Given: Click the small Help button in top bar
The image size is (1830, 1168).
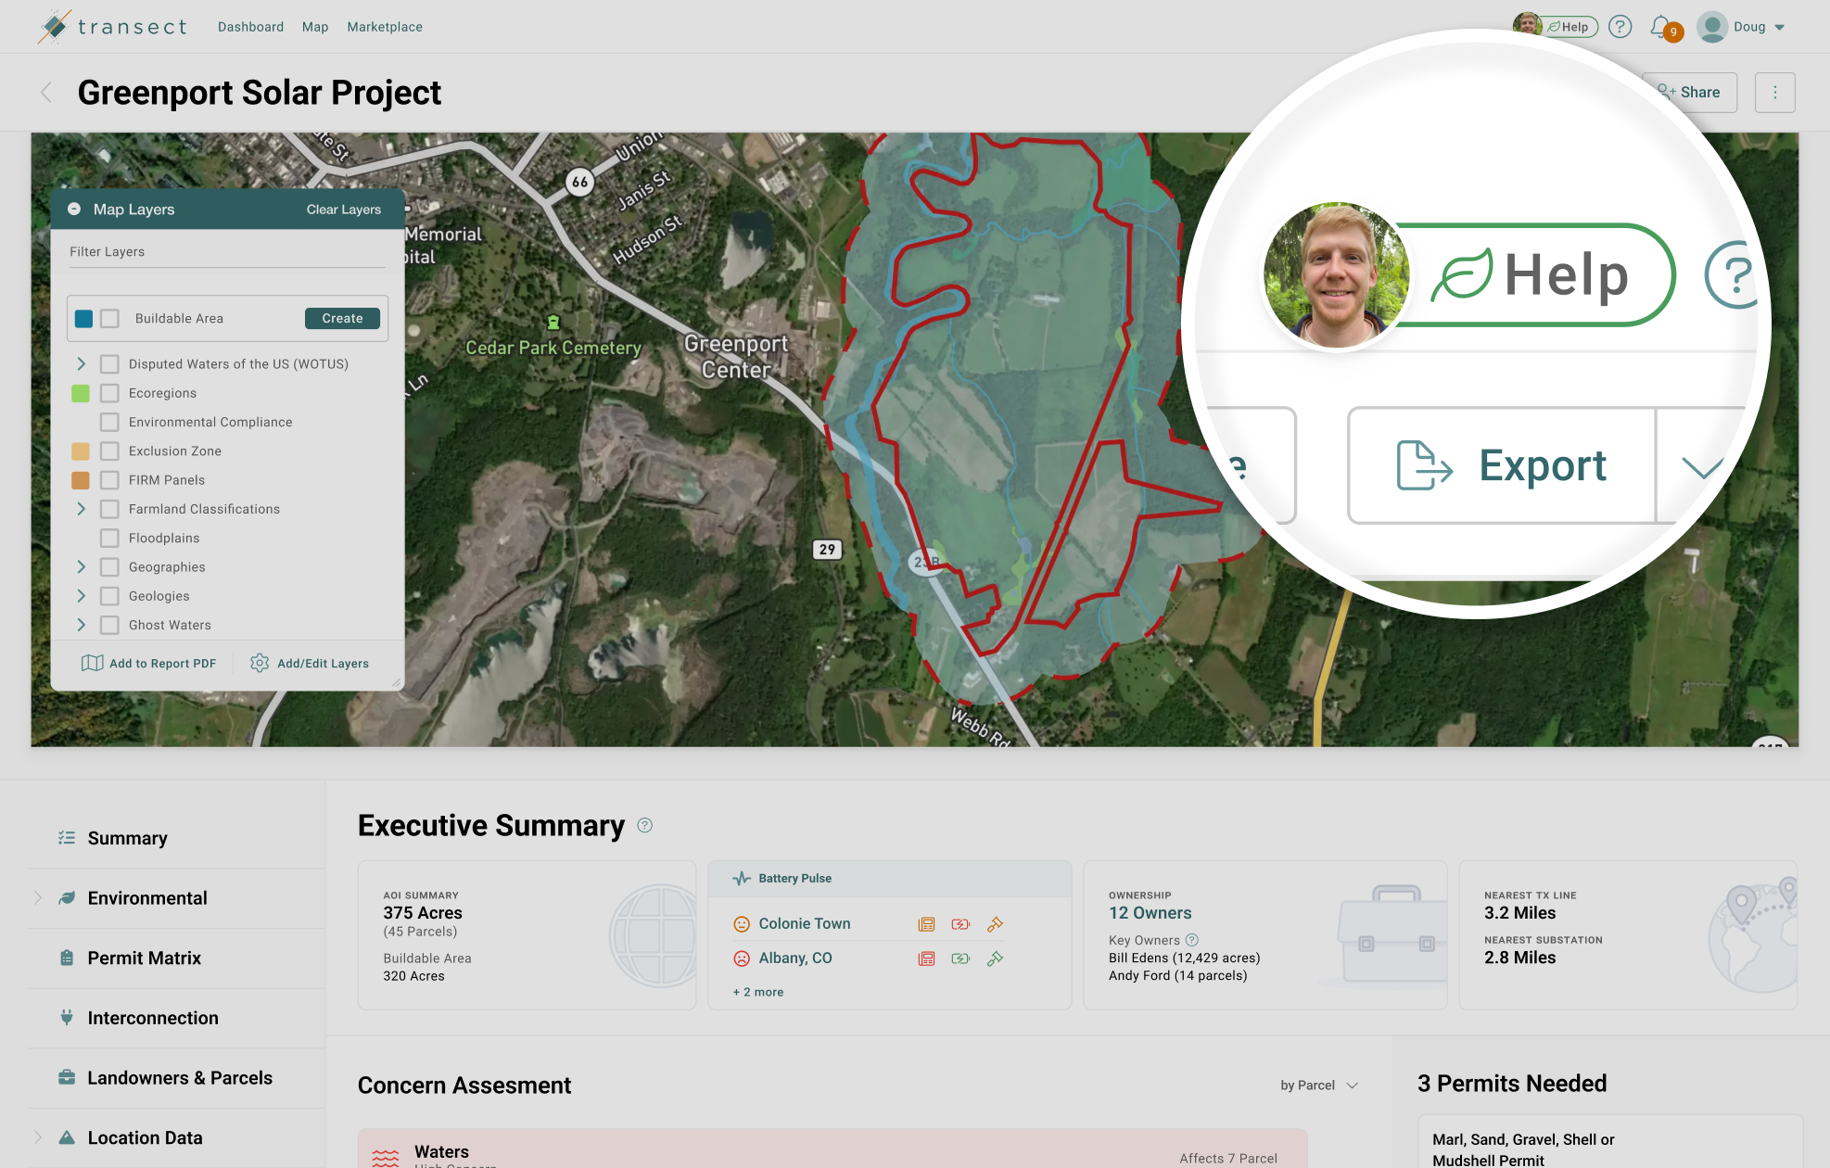Looking at the screenshot, I should point(1569,27).
